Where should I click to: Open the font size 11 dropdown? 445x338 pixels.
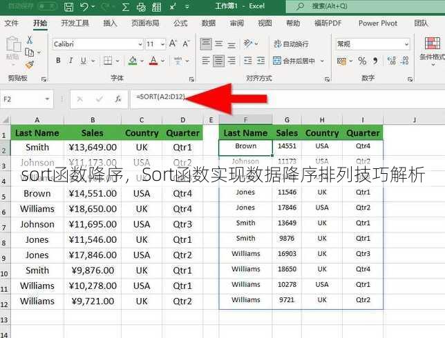click(x=162, y=44)
